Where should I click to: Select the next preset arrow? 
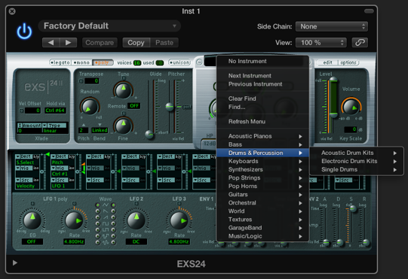[x=68, y=43]
